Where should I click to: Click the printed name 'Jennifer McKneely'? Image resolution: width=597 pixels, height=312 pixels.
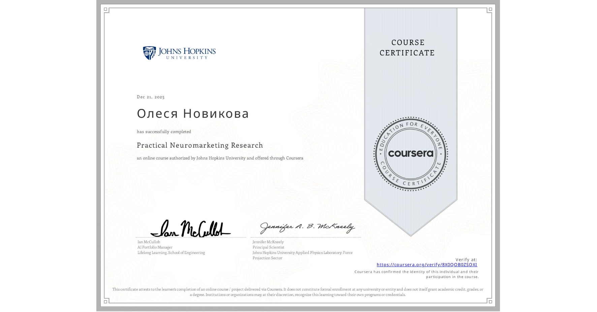pyautogui.click(x=268, y=242)
